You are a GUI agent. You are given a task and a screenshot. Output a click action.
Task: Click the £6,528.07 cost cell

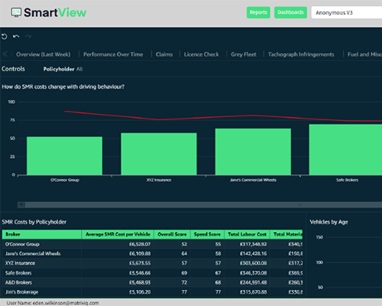[140, 244]
